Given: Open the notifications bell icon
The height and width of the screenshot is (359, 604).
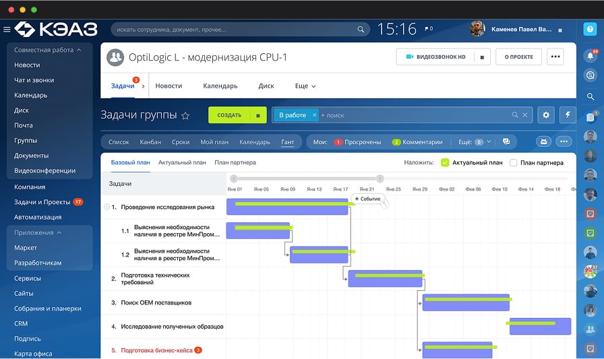Looking at the screenshot, I should point(590,57).
